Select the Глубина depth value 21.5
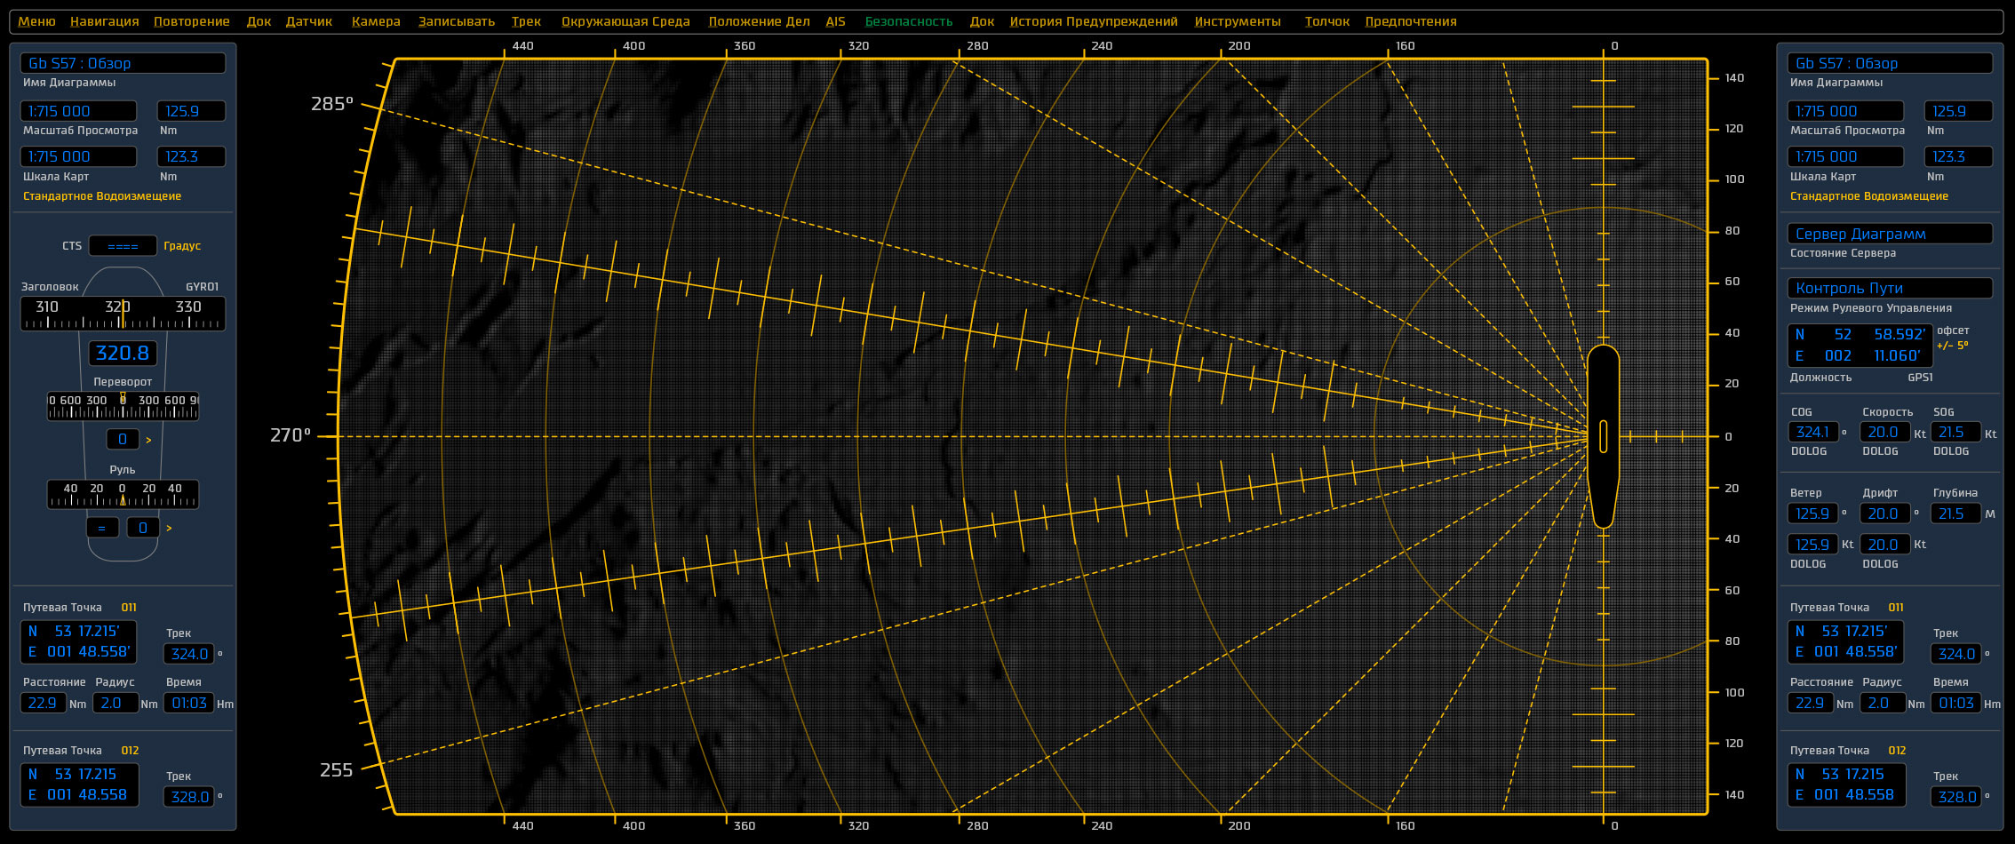The image size is (2015, 844). [x=1955, y=514]
